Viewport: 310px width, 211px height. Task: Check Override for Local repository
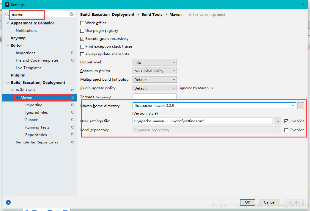[286, 130]
